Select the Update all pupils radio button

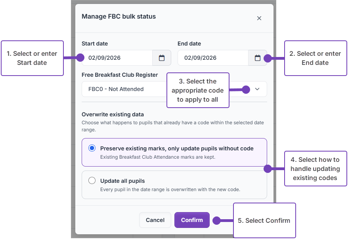(92, 180)
